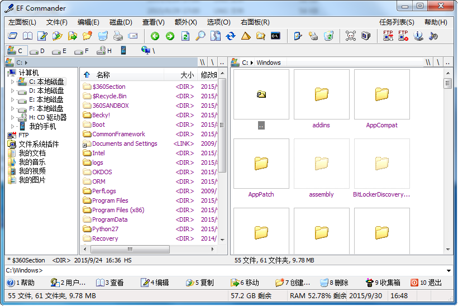Select drive H CD button
Image resolution: width=458 pixels, height=306 pixels.
coord(104,51)
